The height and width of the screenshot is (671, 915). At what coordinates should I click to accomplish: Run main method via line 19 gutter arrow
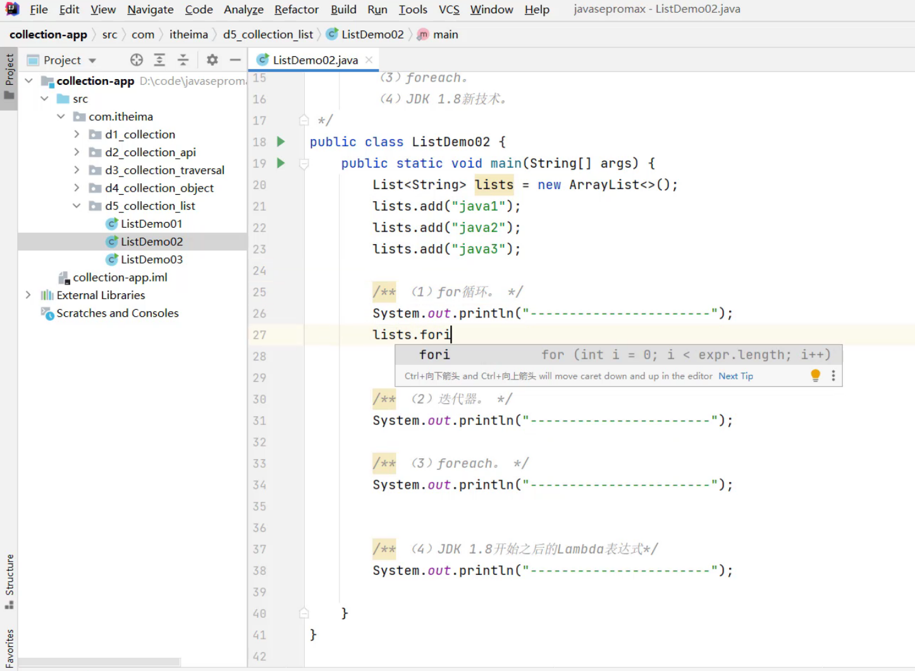coord(281,163)
